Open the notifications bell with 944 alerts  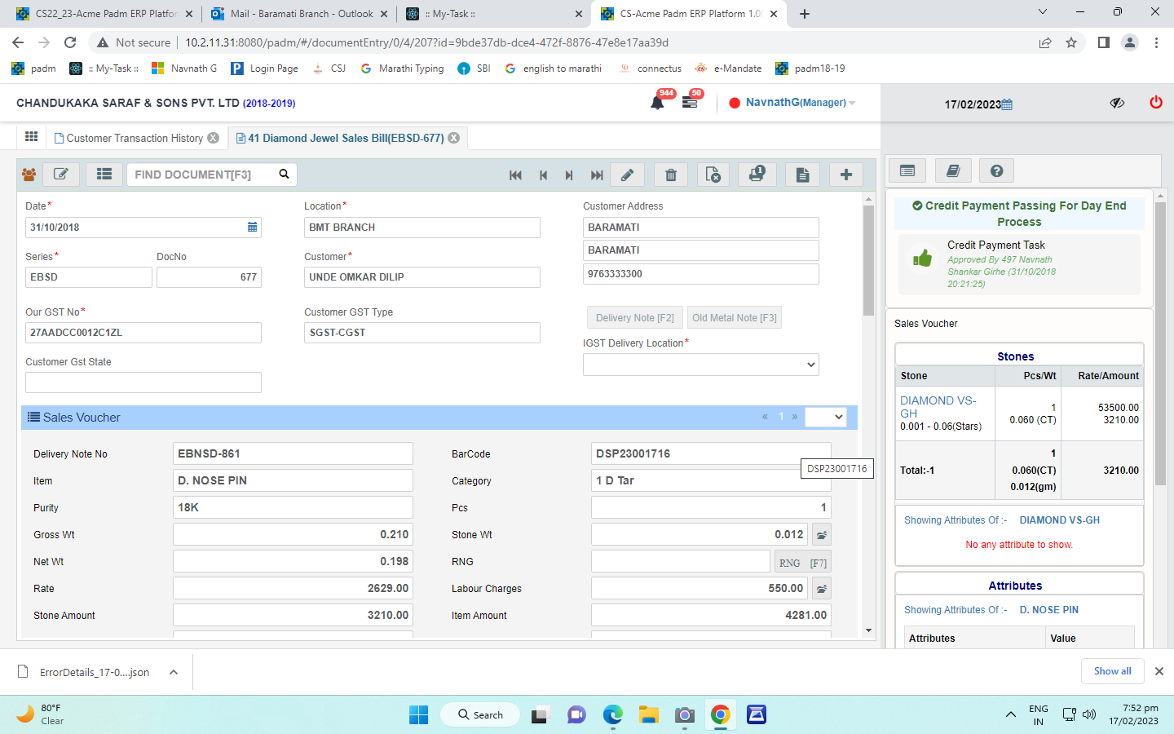tap(657, 102)
